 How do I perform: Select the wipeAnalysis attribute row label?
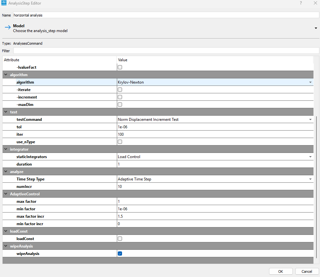(x=28, y=254)
